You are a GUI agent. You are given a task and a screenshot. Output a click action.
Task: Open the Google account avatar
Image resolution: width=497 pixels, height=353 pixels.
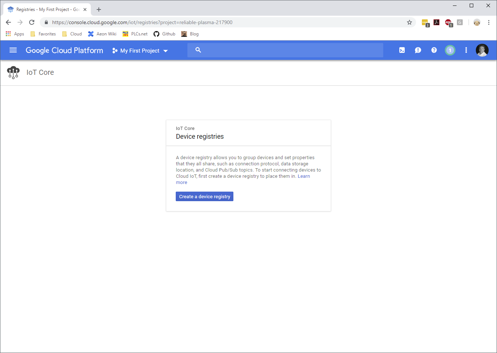[482, 50]
